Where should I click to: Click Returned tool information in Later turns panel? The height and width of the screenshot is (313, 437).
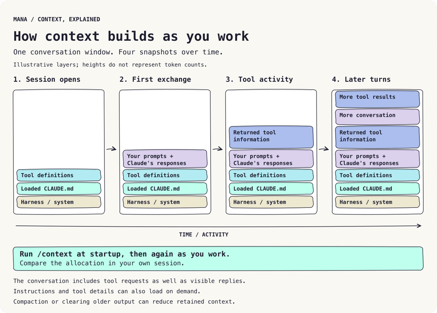[378, 137]
